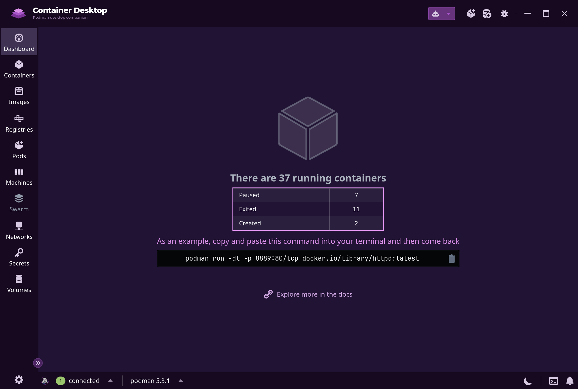Click the Created row label
This screenshot has height=389, width=578.
tap(250, 223)
